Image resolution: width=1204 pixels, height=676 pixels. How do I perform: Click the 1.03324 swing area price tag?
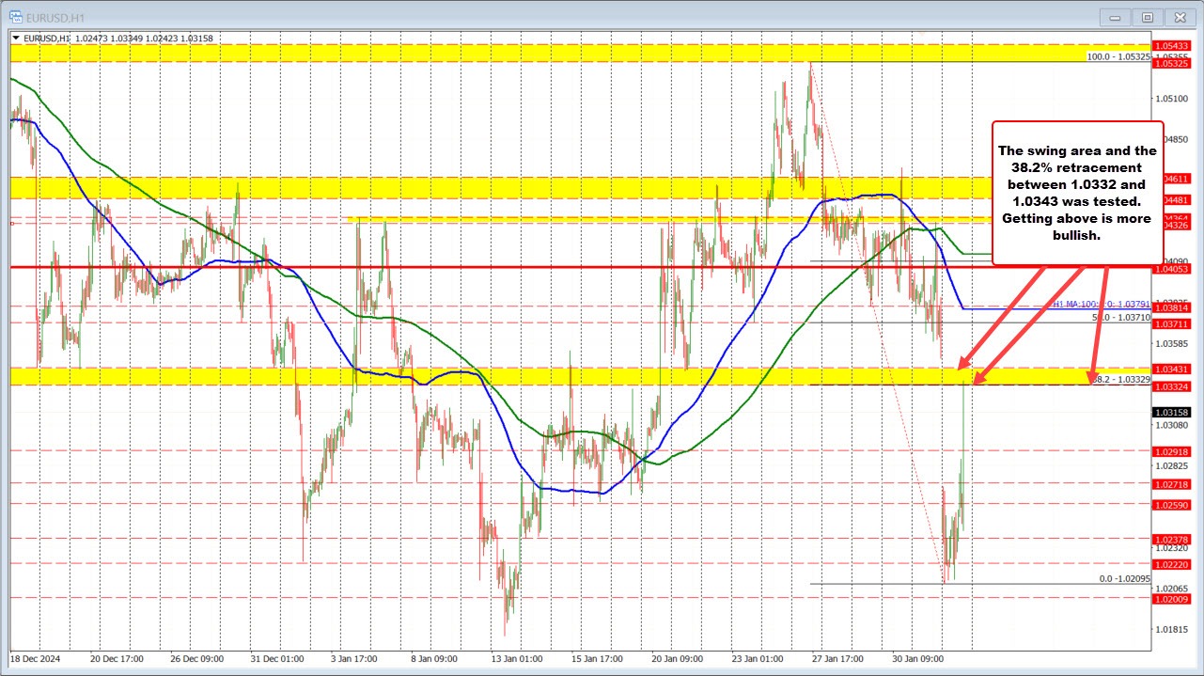coord(1173,385)
